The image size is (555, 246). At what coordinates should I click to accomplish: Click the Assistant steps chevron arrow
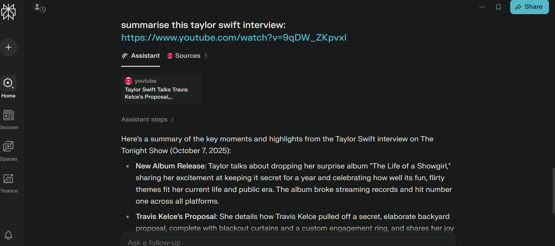point(172,120)
